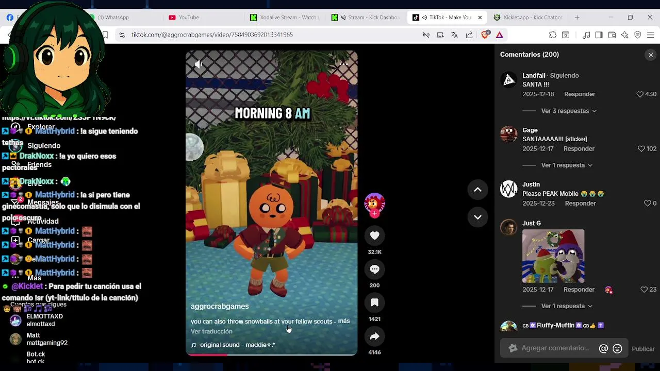This screenshot has height=371, width=660.
Task: Open the cast/send to device icon
Action: [x=440, y=35]
